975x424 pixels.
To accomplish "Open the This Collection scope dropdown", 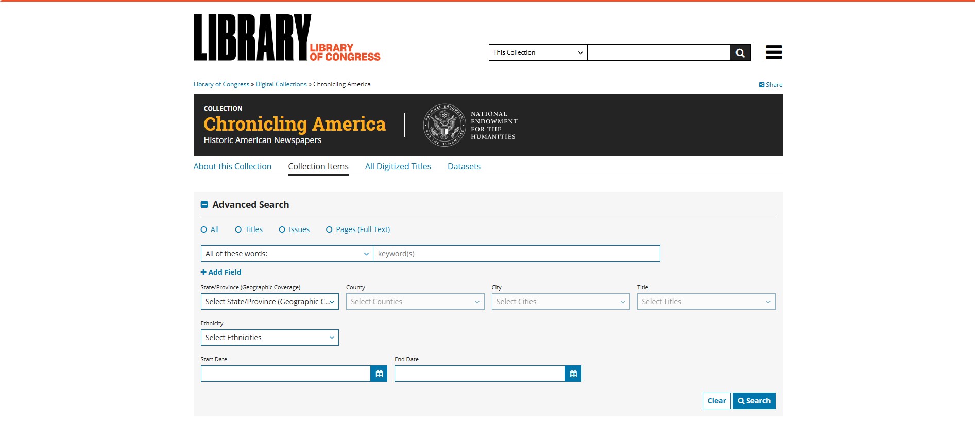I will click(x=538, y=52).
